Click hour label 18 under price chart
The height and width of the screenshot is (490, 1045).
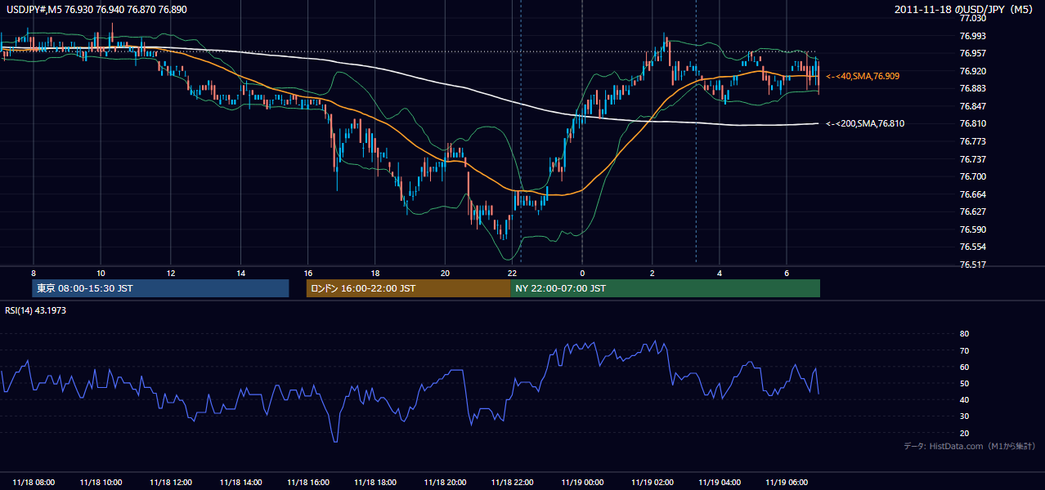375,272
